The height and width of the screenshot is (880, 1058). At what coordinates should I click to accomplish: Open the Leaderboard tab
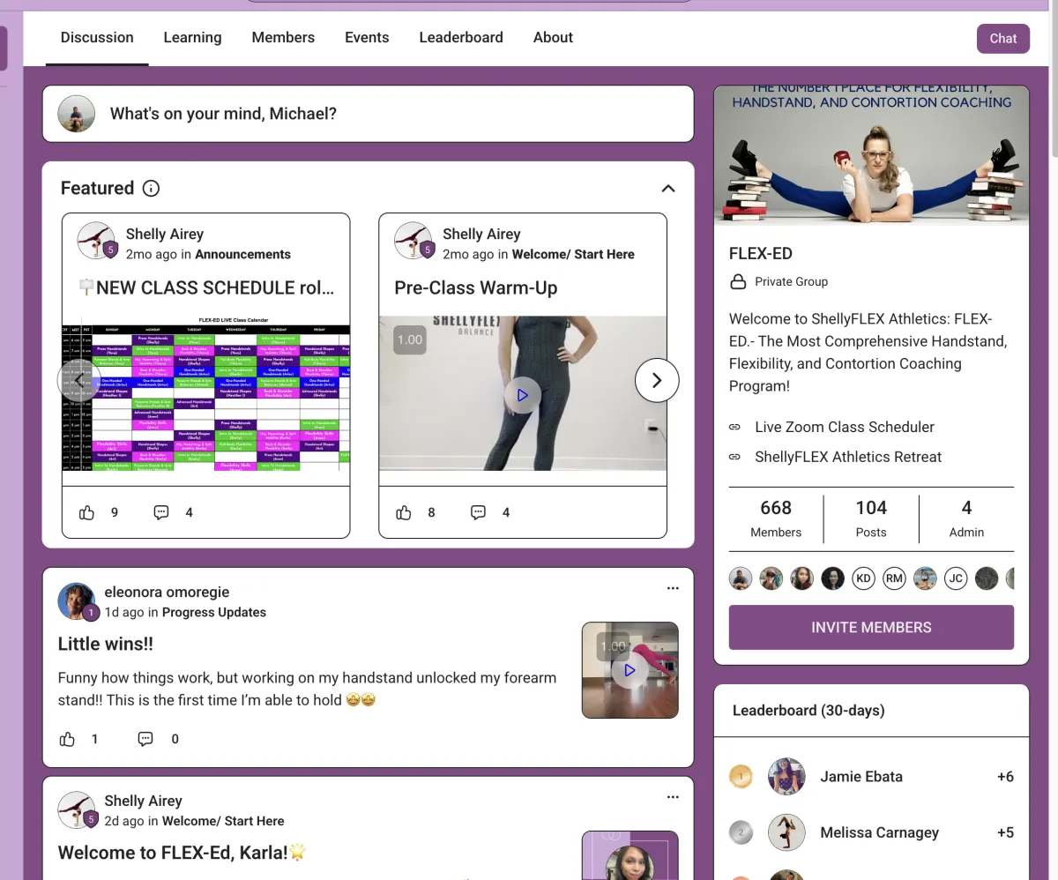461,37
